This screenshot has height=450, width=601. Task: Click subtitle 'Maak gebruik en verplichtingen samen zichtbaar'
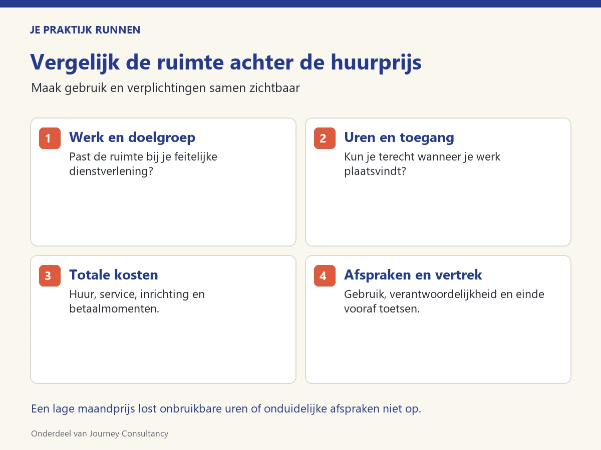pyautogui.click(x=165, y=88)
